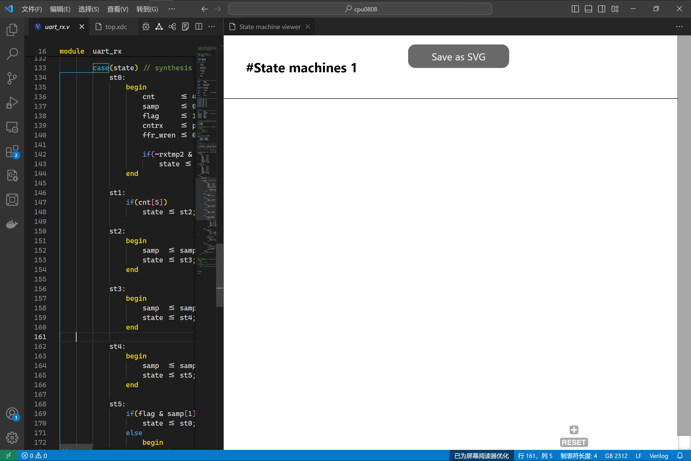Viewport: 691px width, 461px height.
Task: Click the state machine diagram icon in editor toolbar
Action: point(159,27)
